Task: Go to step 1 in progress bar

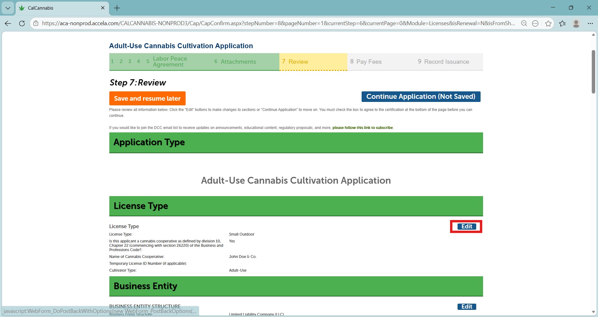Action: click(x=112, y=61)
